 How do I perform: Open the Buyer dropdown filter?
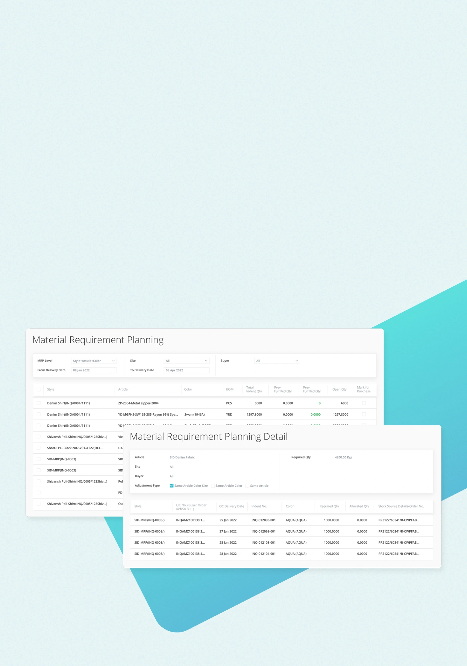[x=277, y=361]
